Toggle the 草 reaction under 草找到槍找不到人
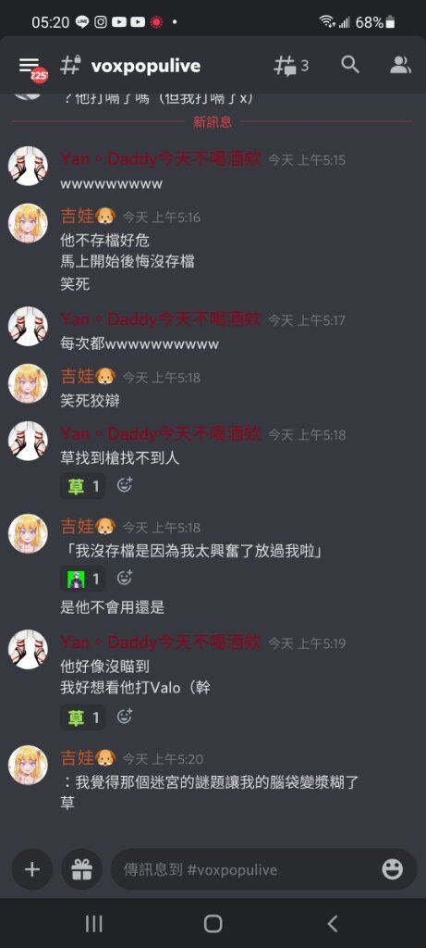426x948 pixels. tap(82, 486)
